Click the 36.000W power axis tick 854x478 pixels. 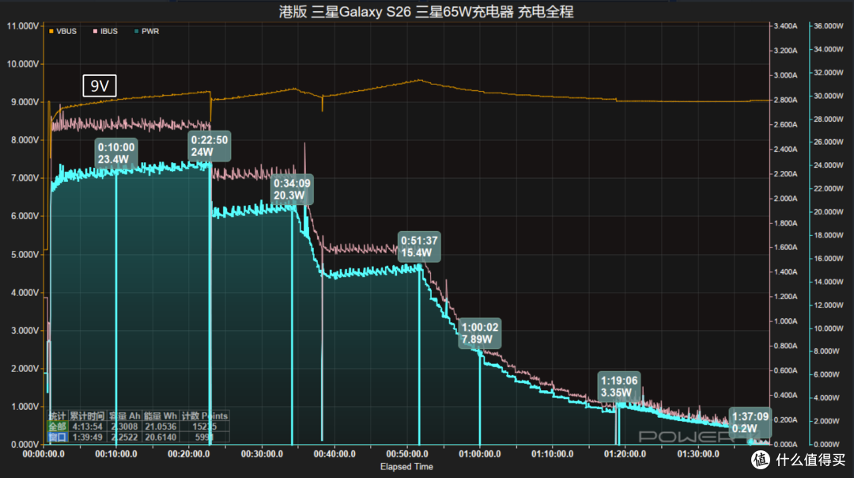(x=829, y=26)
